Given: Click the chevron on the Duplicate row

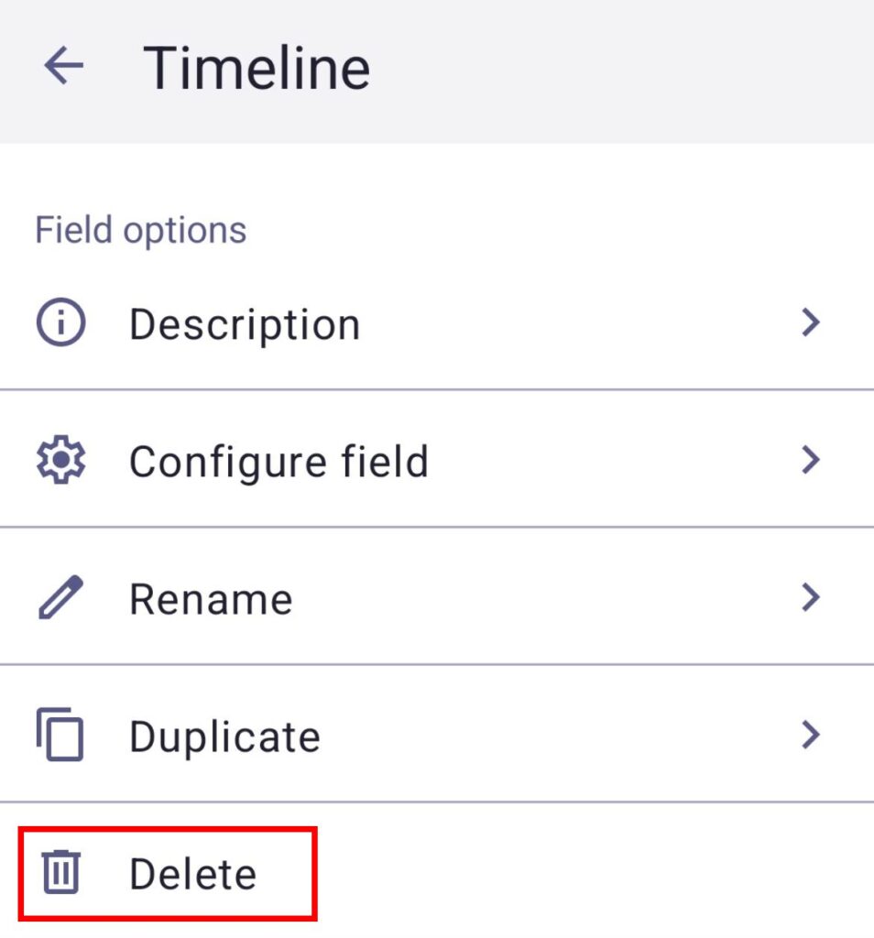Looking at the screenshot, I should [810, 735].
